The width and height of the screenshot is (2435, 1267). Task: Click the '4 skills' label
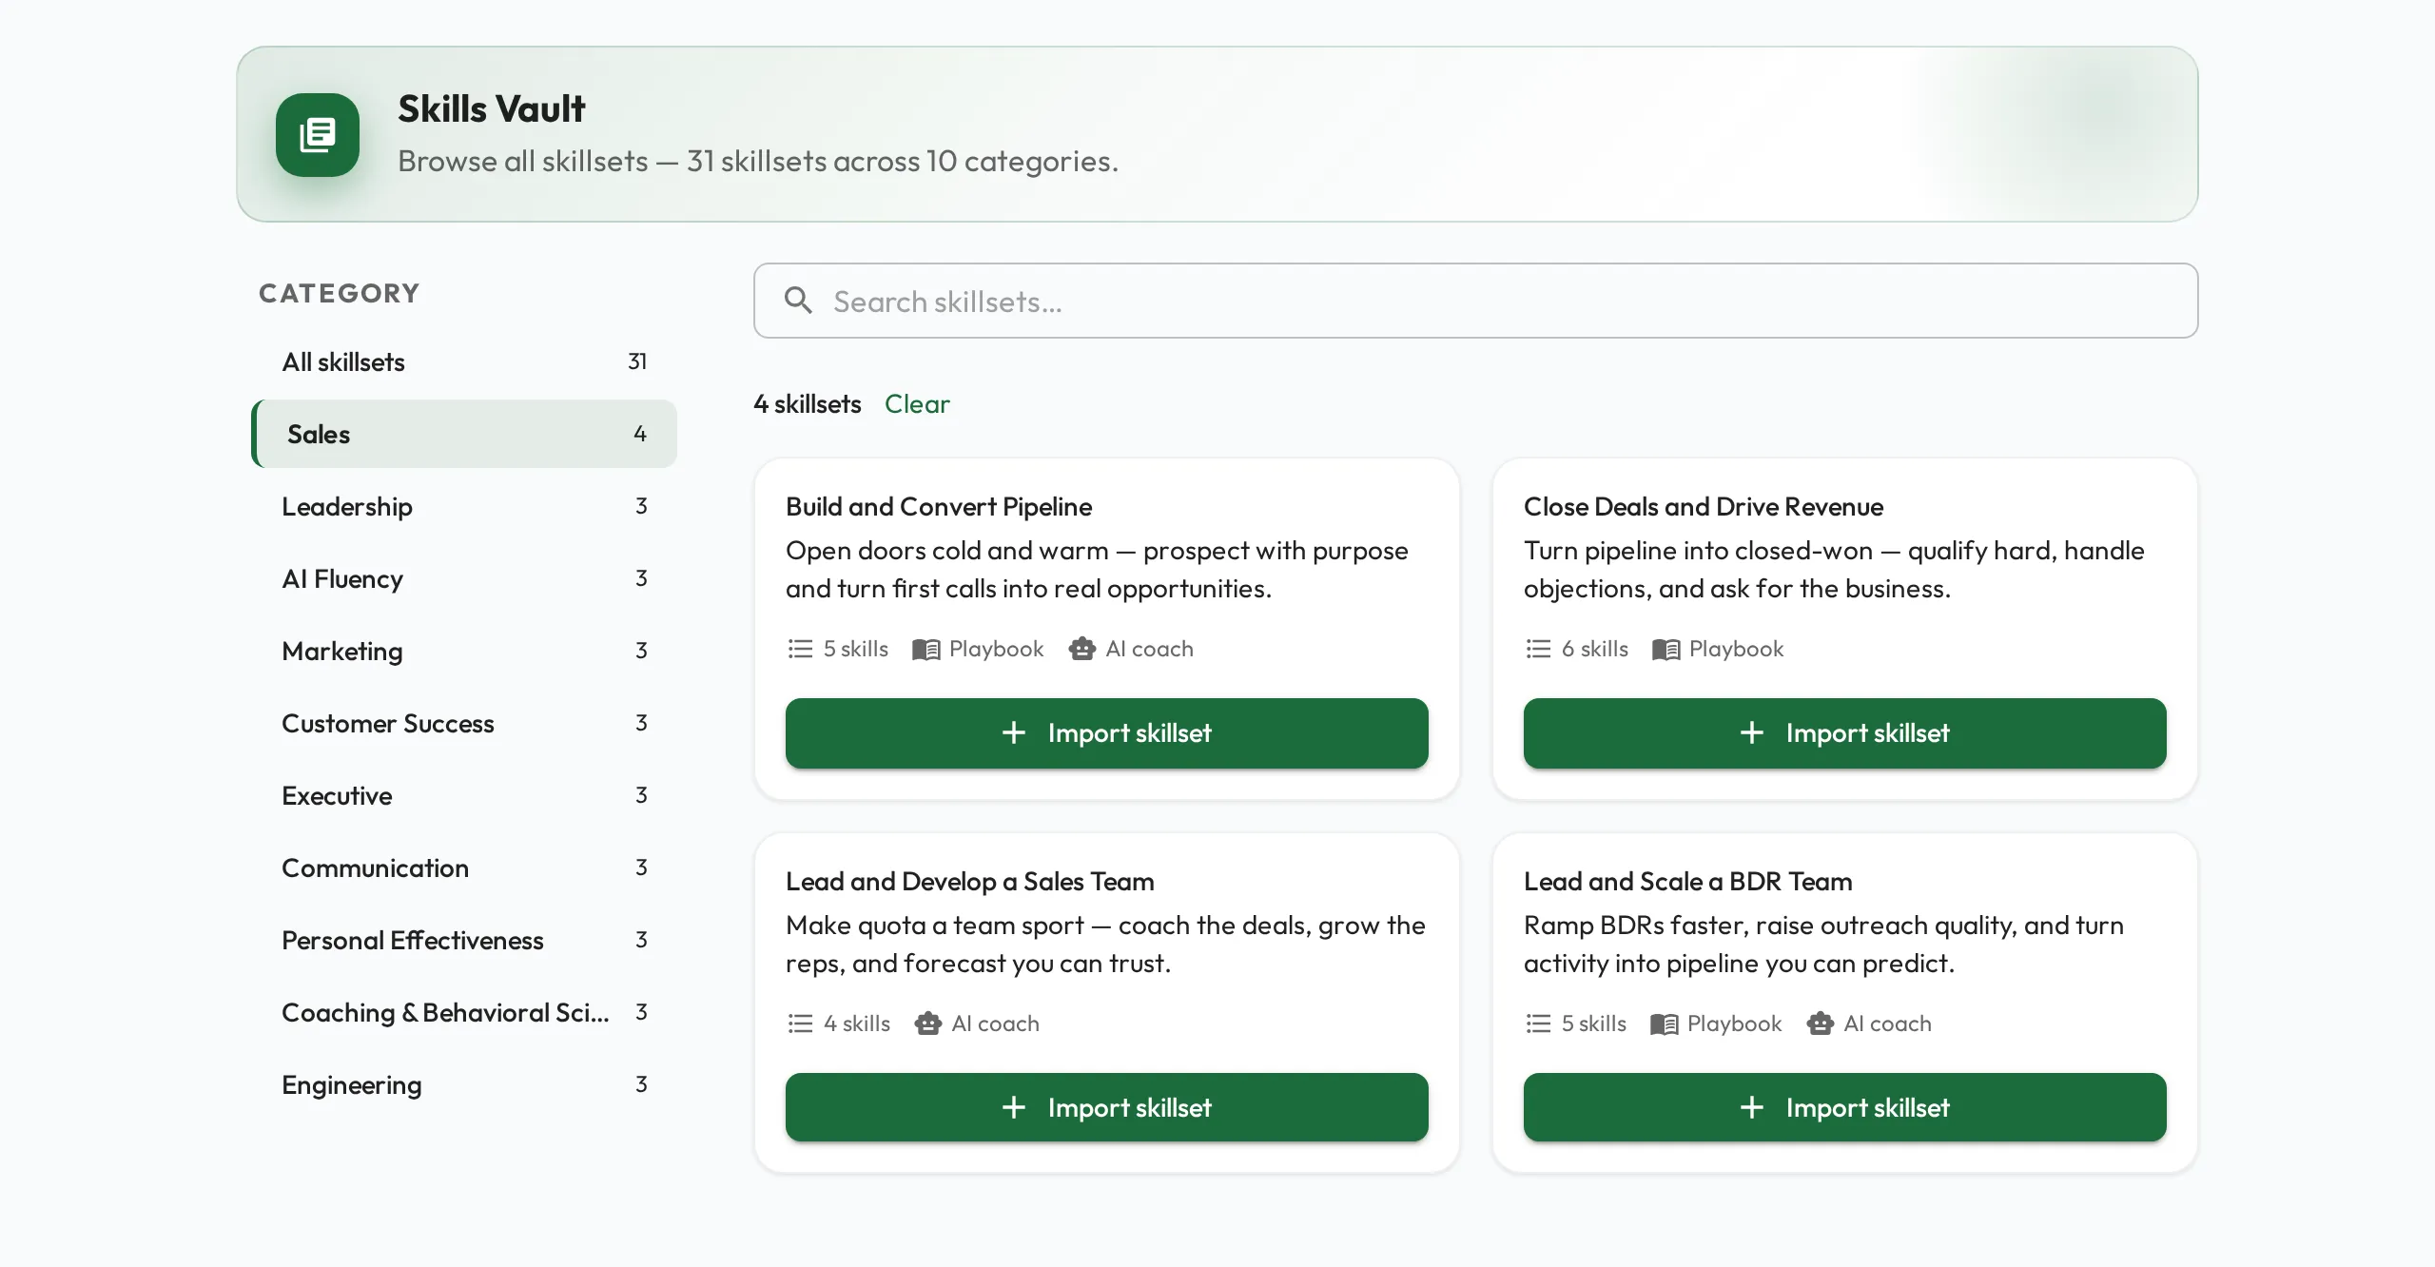[x=857, y=1023]
